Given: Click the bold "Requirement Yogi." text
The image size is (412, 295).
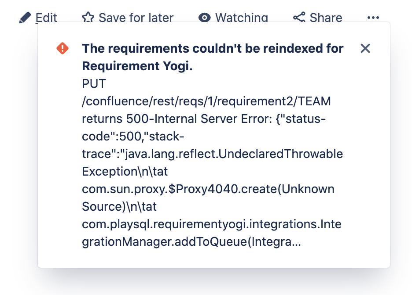Looking at the screenshot, I should click(x=138, y=66).
